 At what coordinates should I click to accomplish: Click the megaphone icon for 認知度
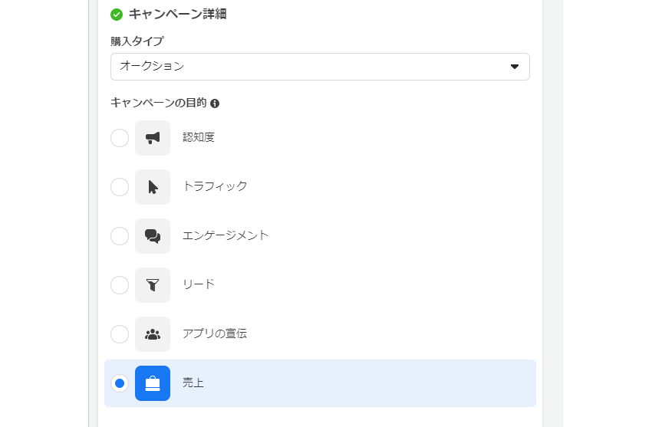pyautogui.click(x=153, y=138)
